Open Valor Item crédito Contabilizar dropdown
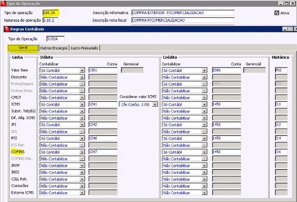This screenshot has height=202, width=297. click(204, 71)
